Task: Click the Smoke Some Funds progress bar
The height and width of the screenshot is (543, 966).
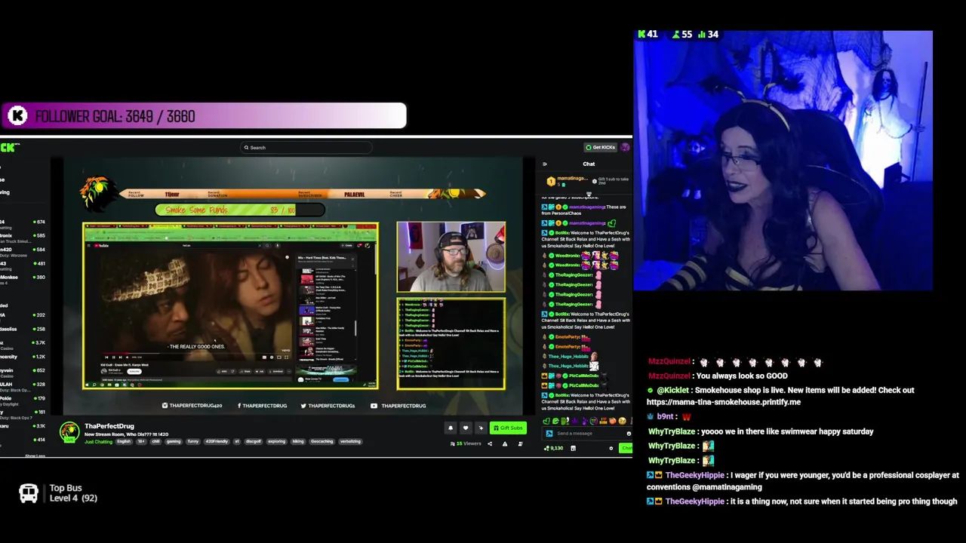Action: coord(240,210)
